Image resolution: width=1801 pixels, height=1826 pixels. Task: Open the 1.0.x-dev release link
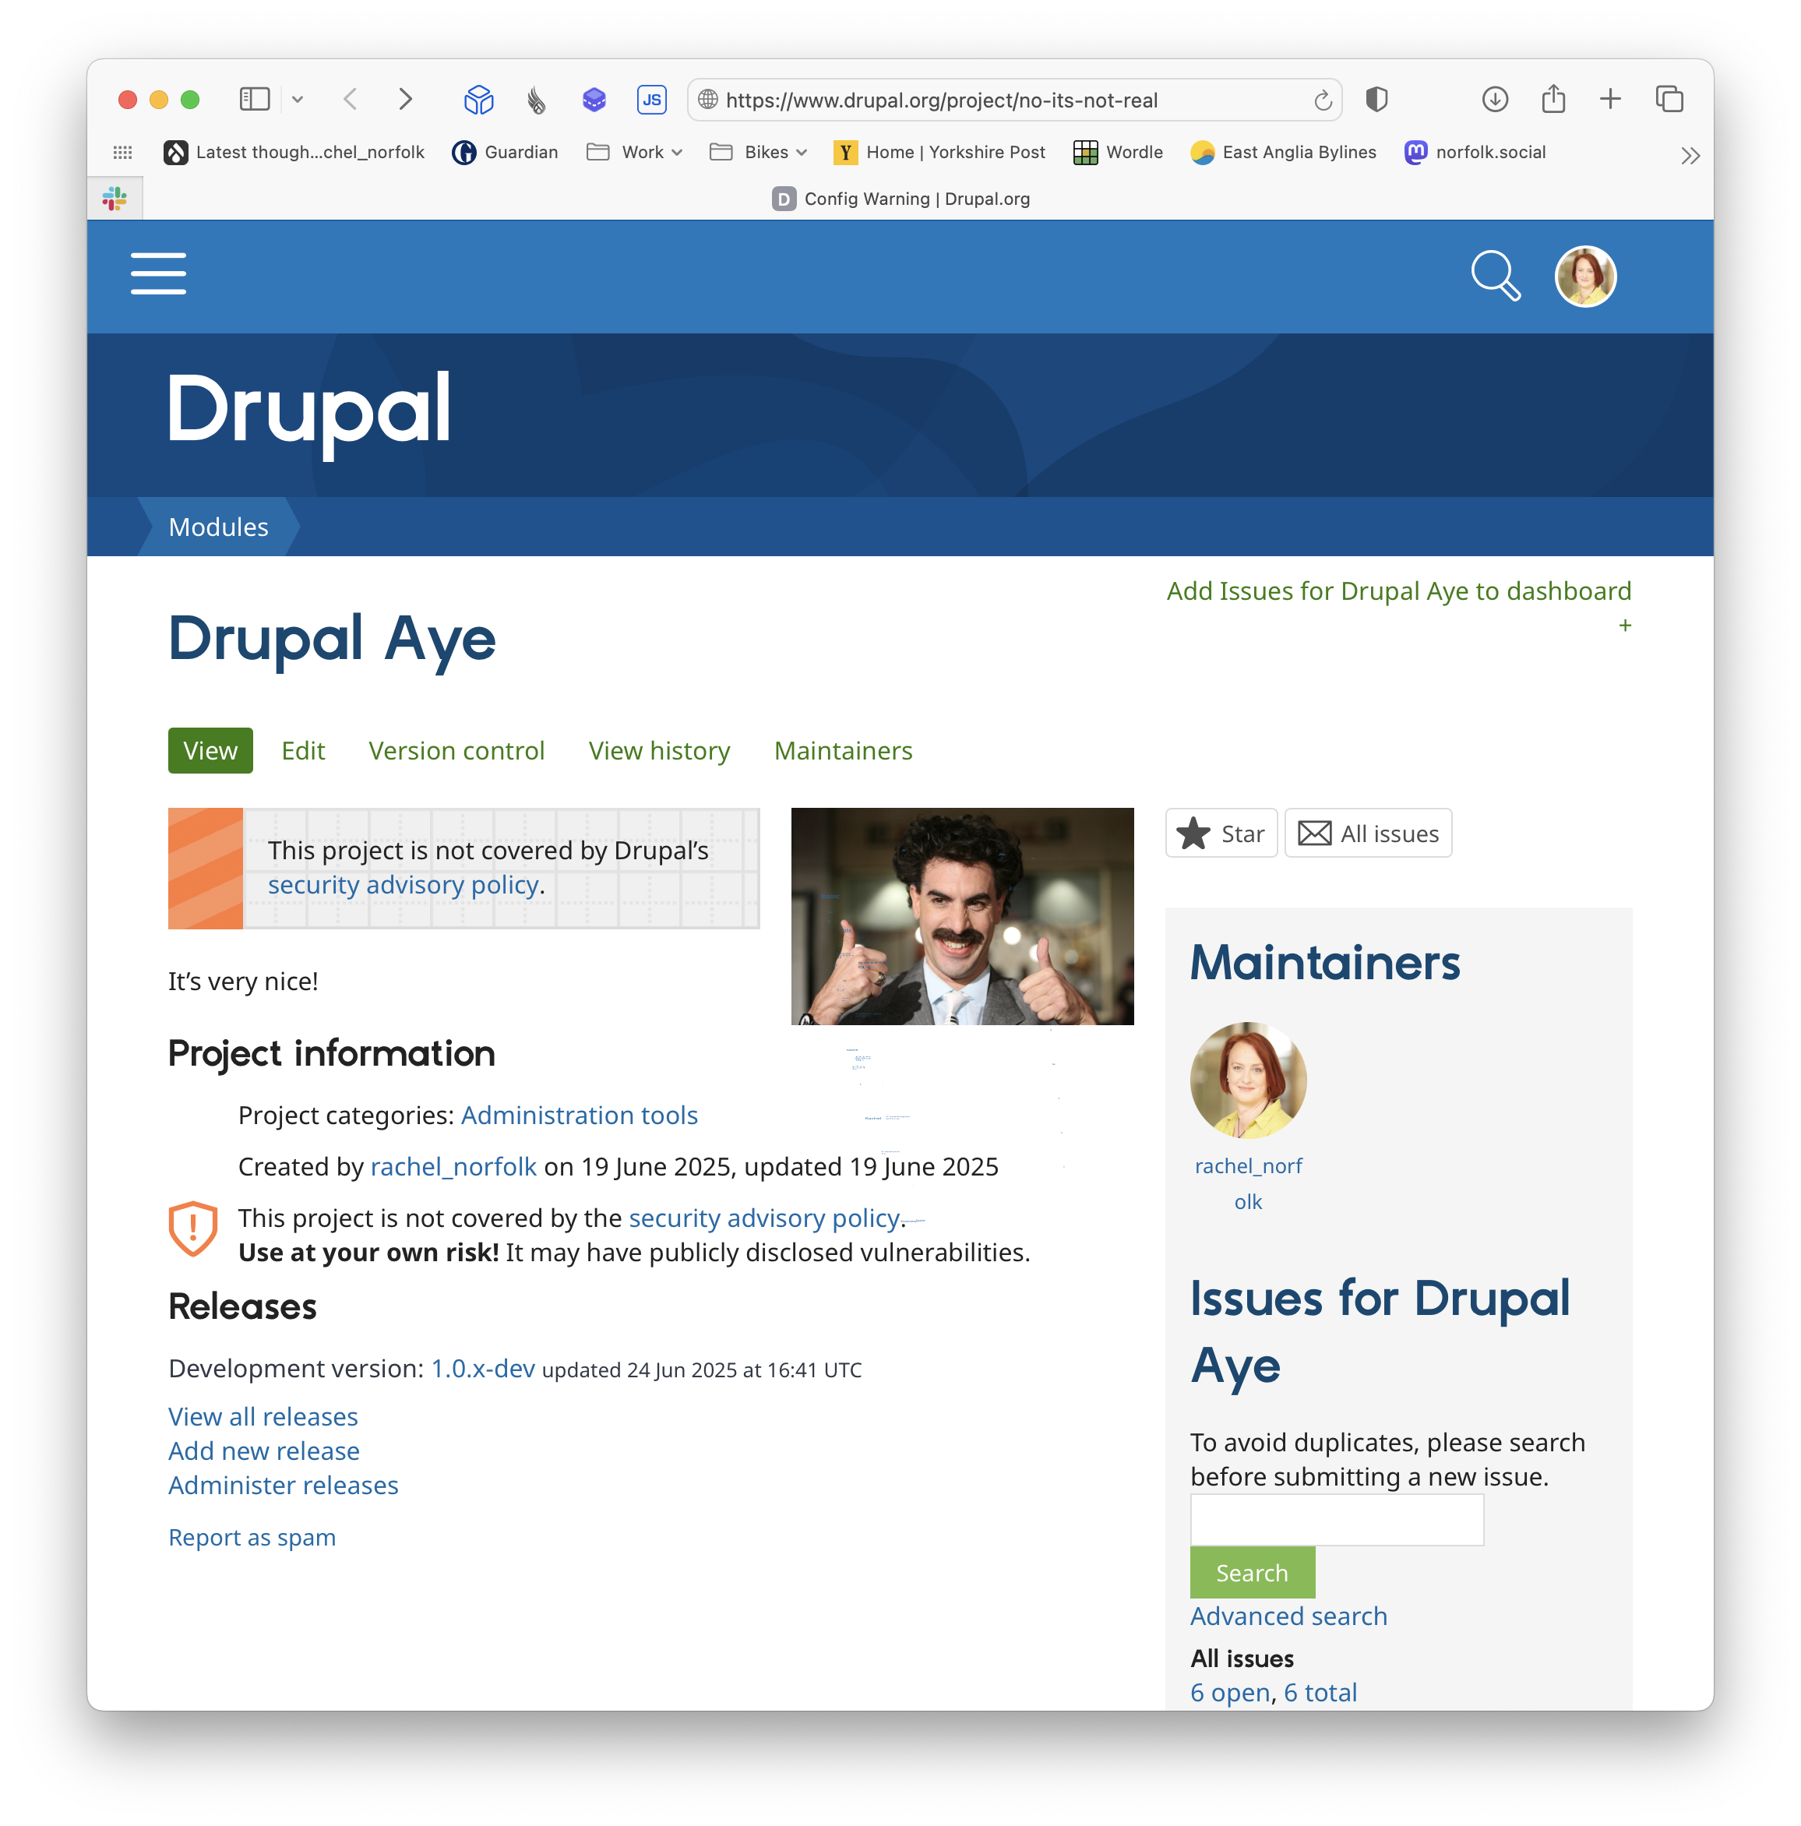[x=483, y=1369]
